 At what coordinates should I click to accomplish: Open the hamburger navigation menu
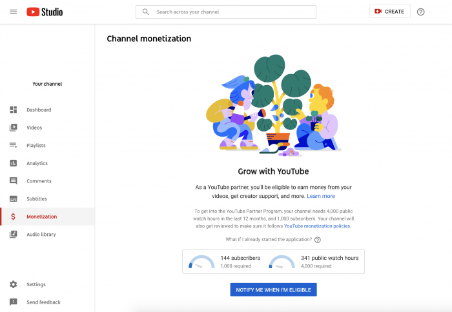click(14, 12)
